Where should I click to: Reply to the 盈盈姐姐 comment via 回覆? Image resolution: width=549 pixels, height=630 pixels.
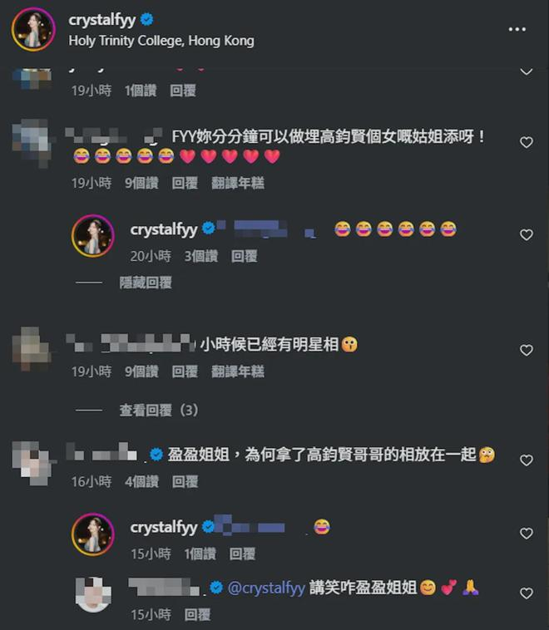(x=185, y=481)
